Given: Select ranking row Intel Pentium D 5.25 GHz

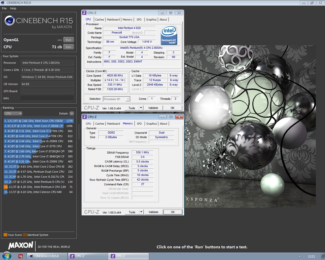Looking at the screenshot, I should coord(39,182).
